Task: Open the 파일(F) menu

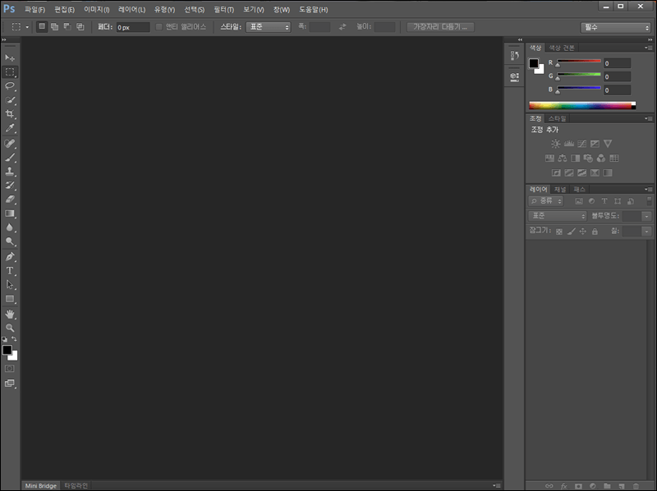Action: click(x=34, y=9)
